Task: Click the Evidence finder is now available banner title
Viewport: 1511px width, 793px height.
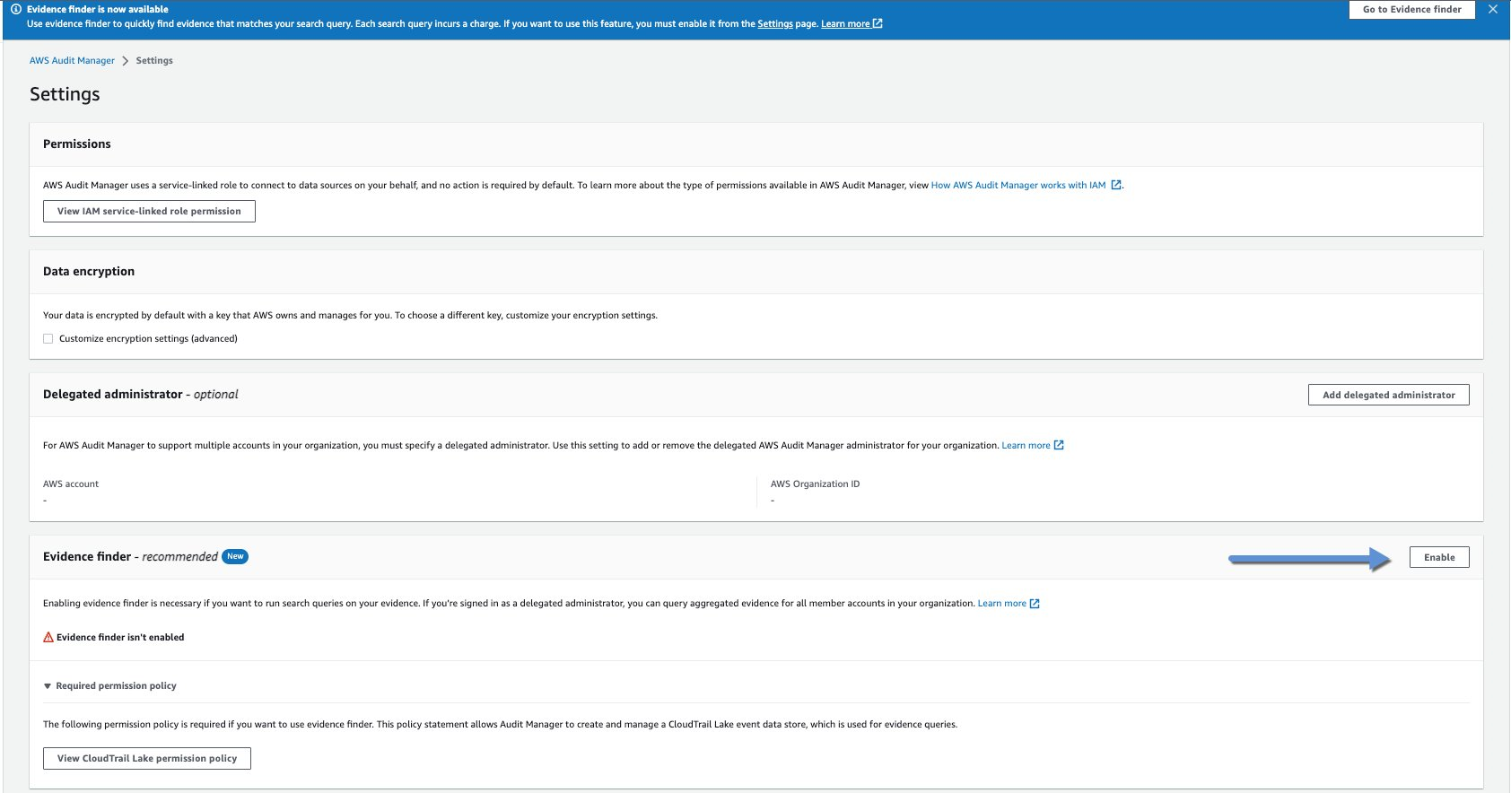Action: (x=98, y=10)
